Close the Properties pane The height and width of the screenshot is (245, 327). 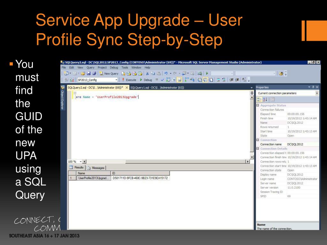coord(317,87)
